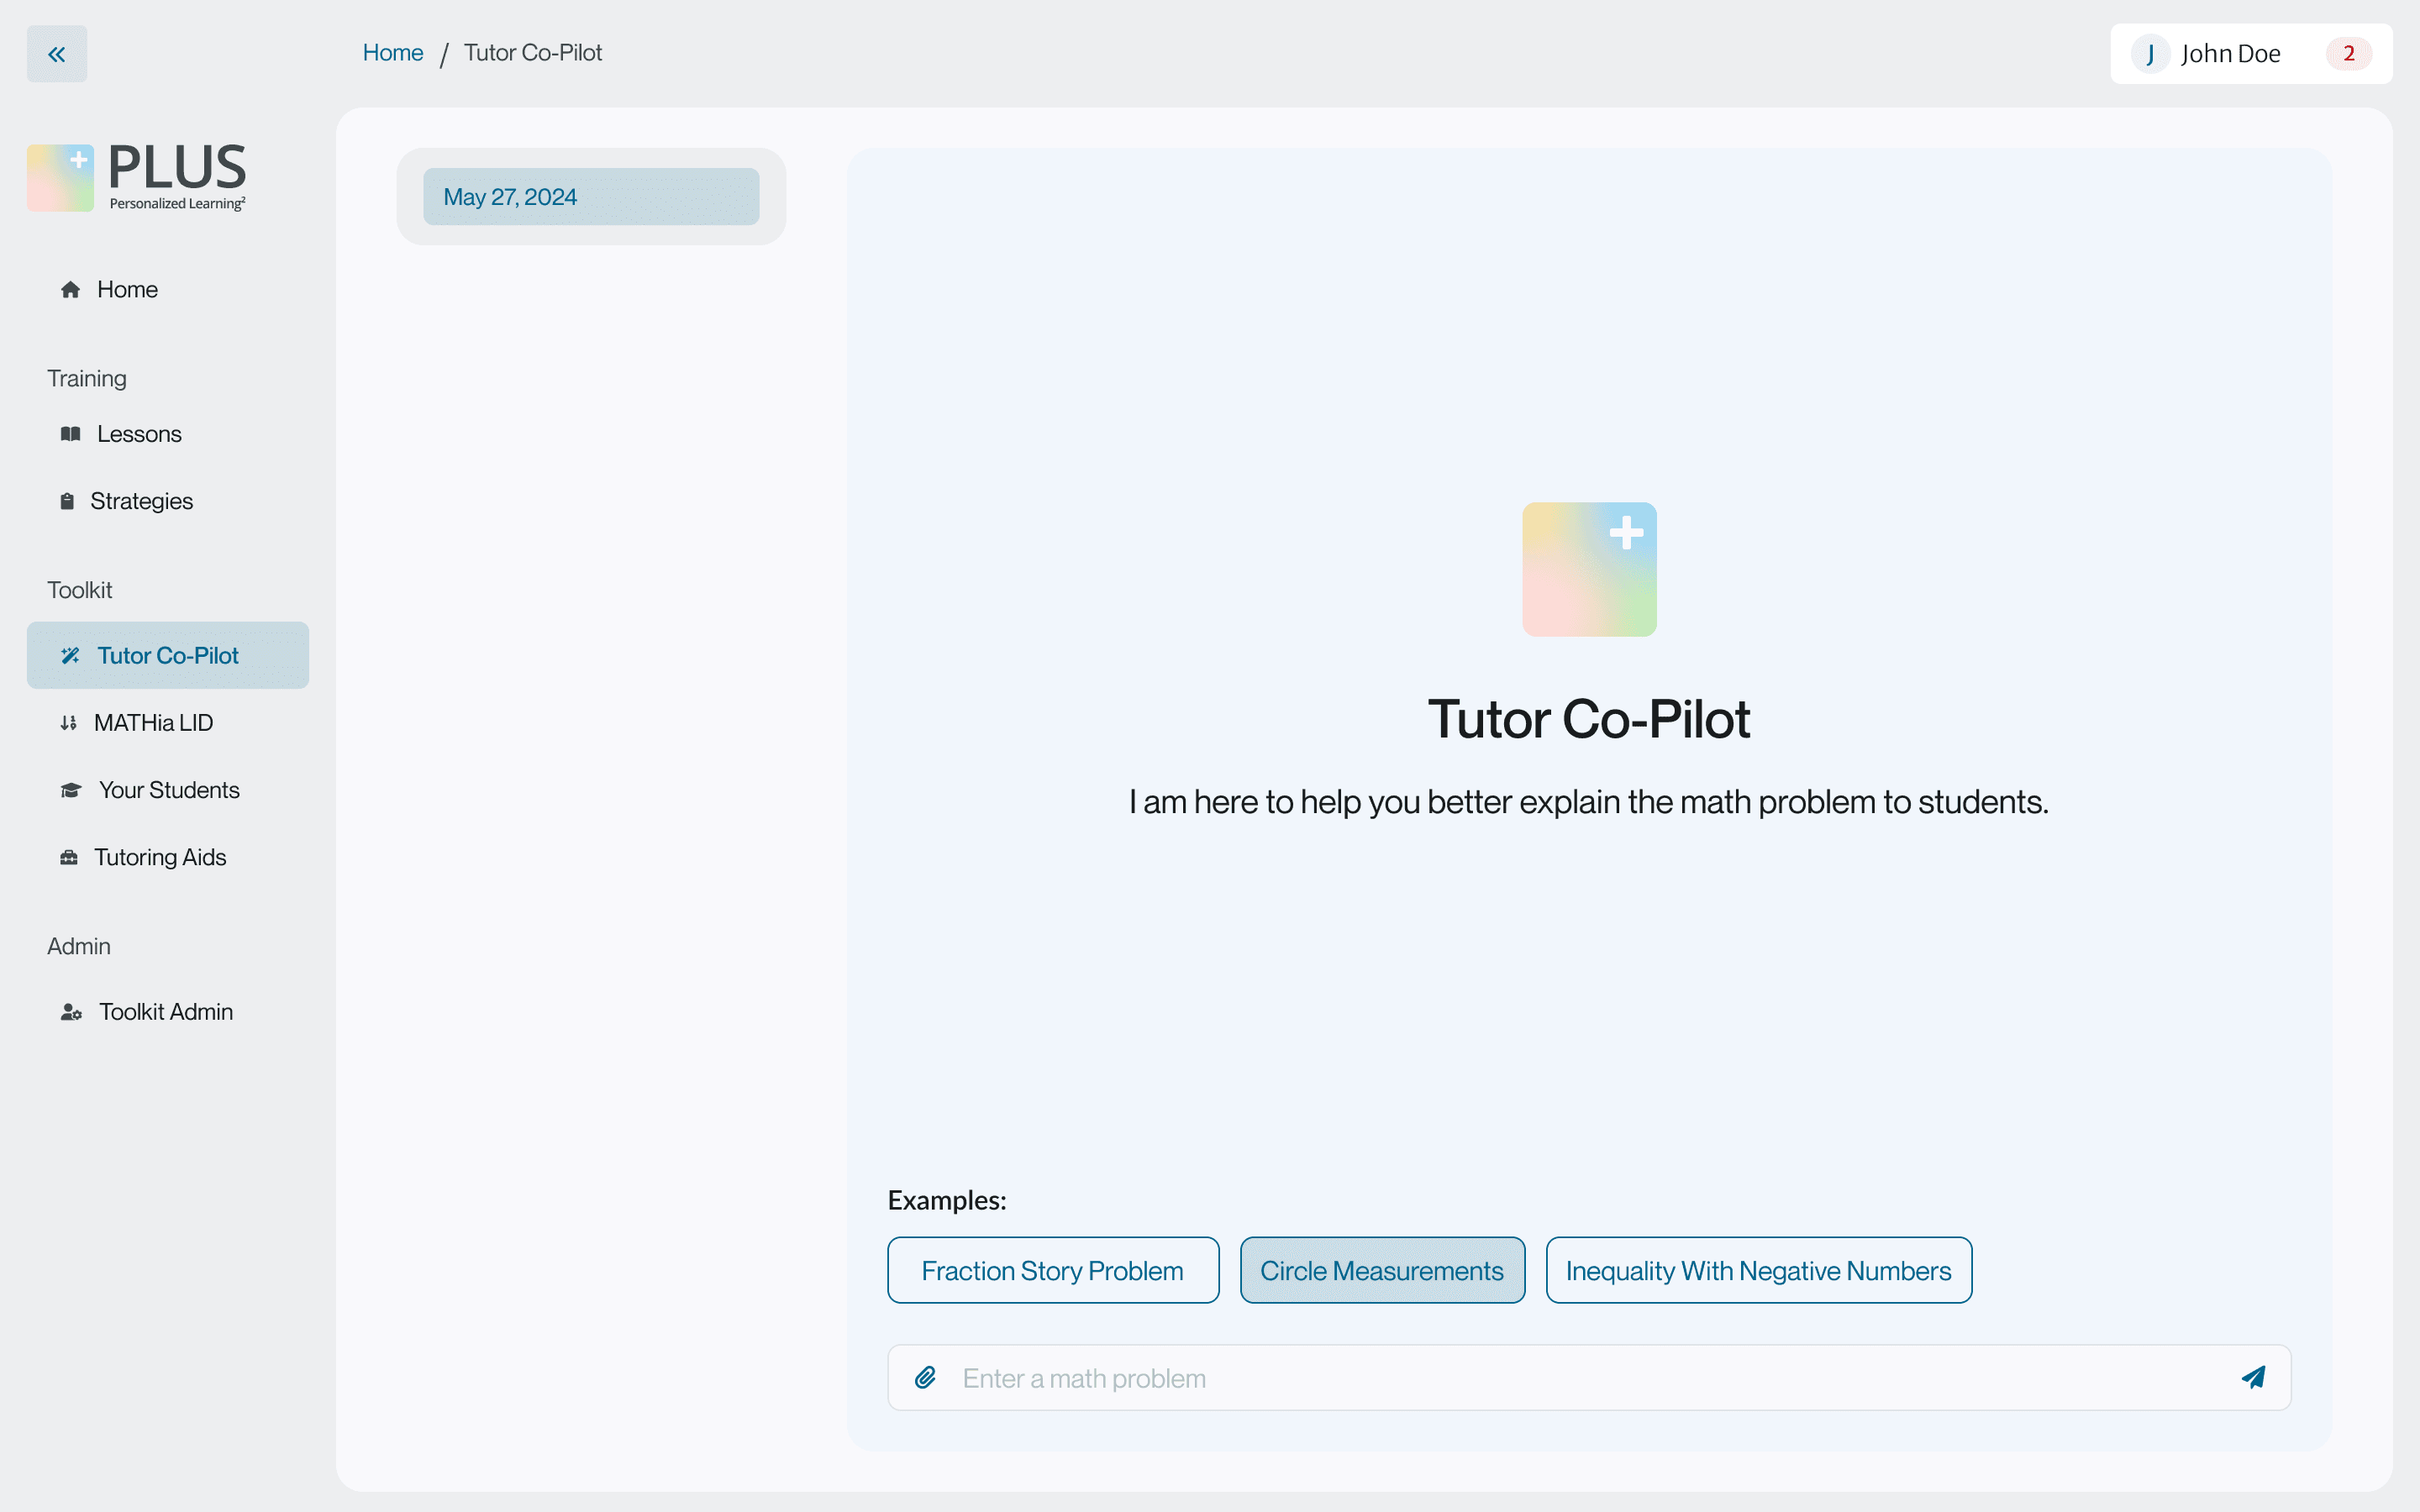The image size is (2420, 1512).
Task: Click the book icon for Lessons
Action: 70,434
